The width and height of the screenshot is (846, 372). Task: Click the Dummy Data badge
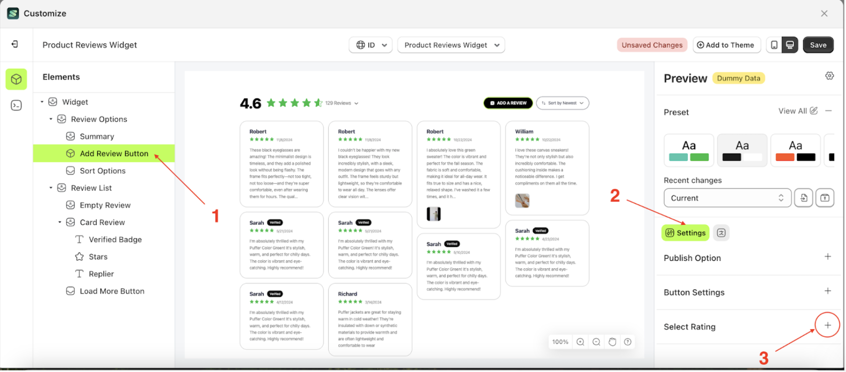(x=739, y=78)
